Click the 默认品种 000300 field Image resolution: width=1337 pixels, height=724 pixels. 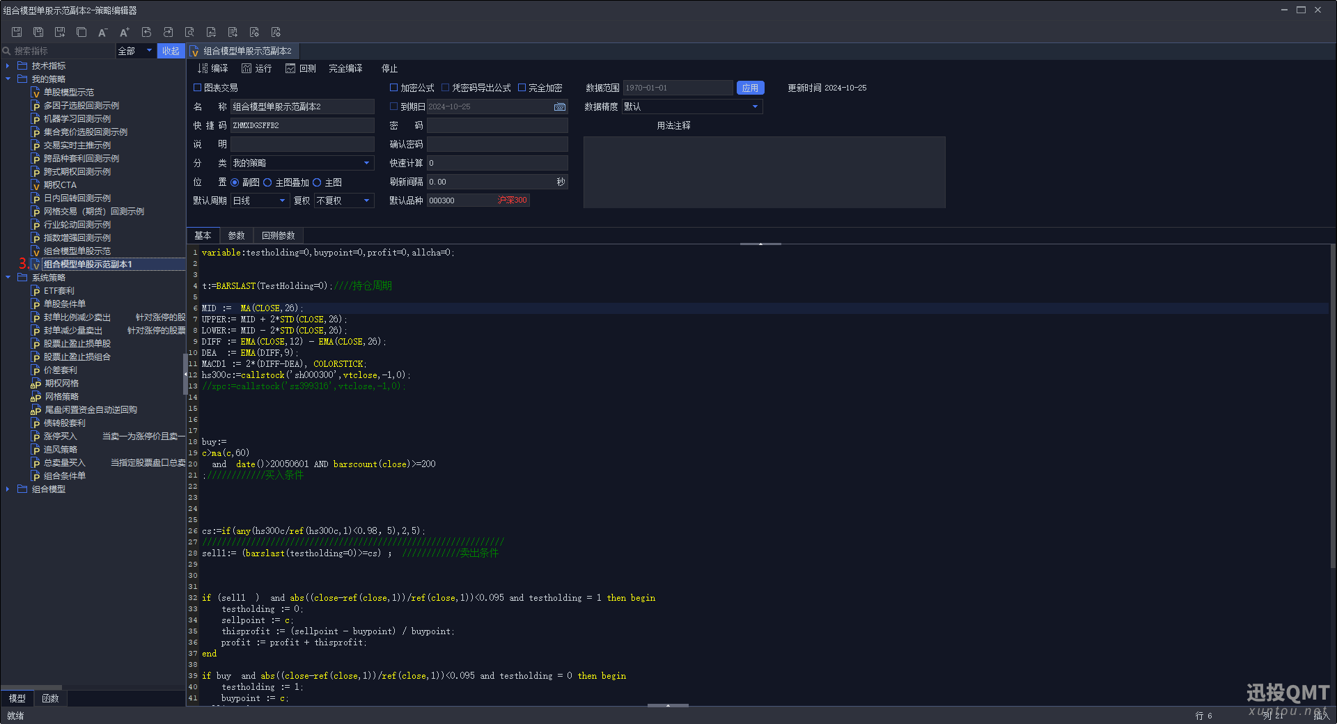click(478, 200)
